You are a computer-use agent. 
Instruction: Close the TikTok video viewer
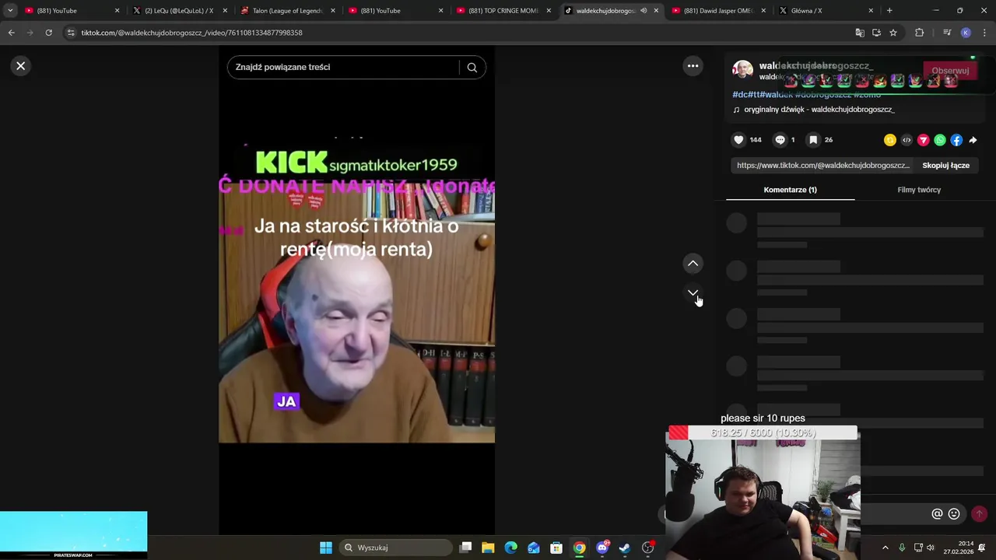tap(21, 66)
